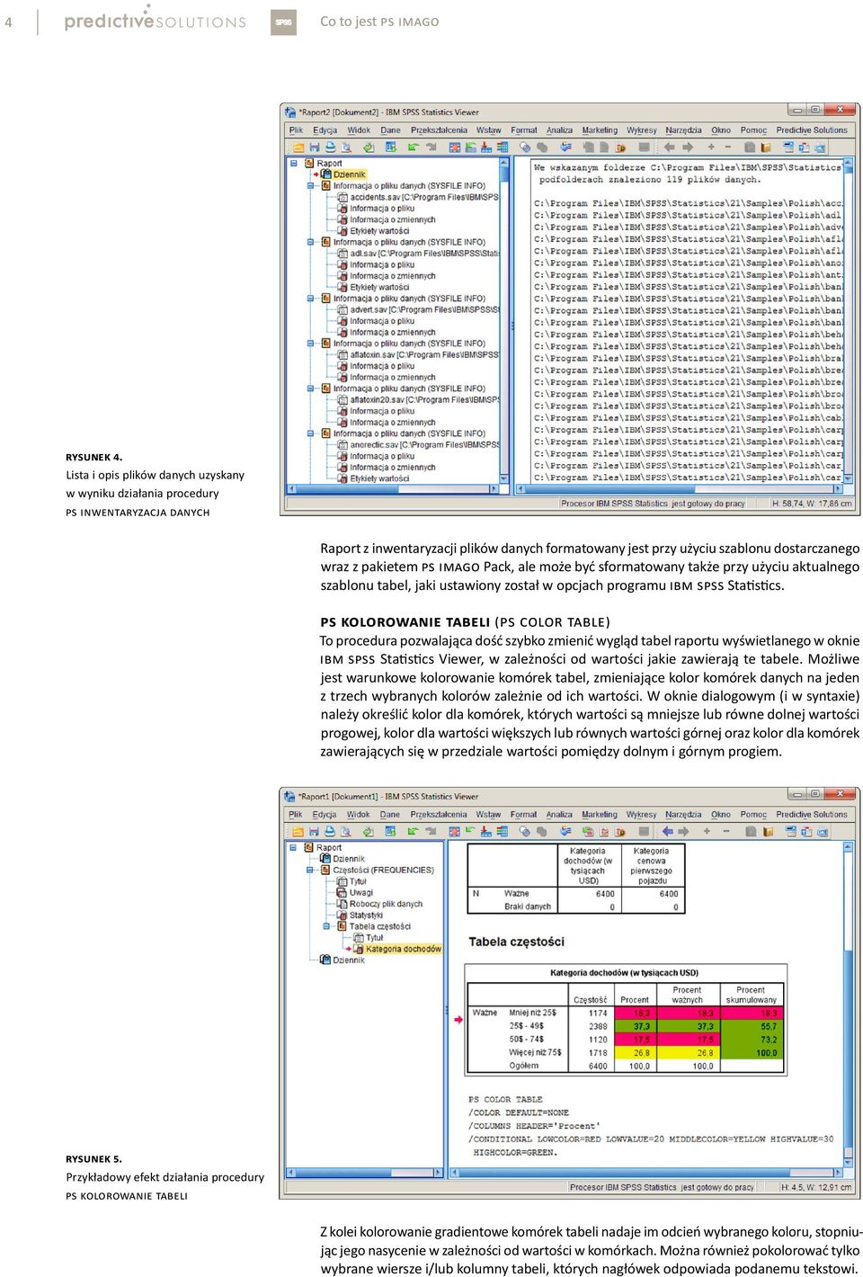863x1277 pixels.
Task: Select highlighted Dziennik item in Raport2 outline
Action: click(349, 174)
